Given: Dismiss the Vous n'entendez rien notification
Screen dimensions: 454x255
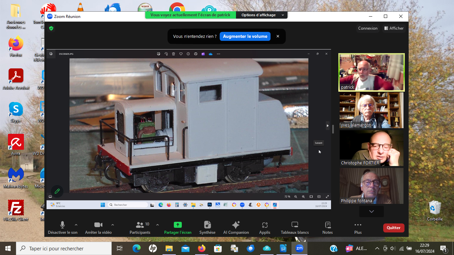Looking at the screenshot, I should tap(278, 37).
